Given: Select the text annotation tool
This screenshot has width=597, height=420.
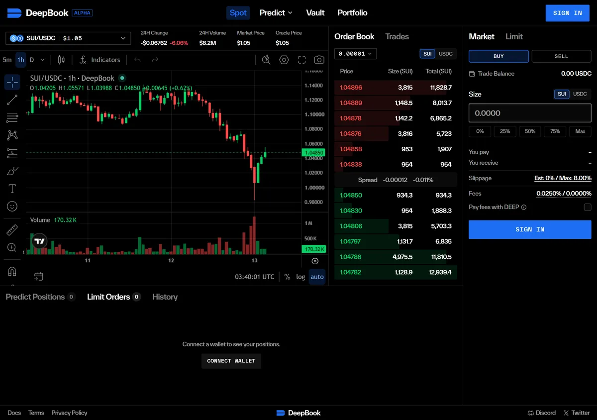Looking at the screenshot, I should [x=12, y=189].
